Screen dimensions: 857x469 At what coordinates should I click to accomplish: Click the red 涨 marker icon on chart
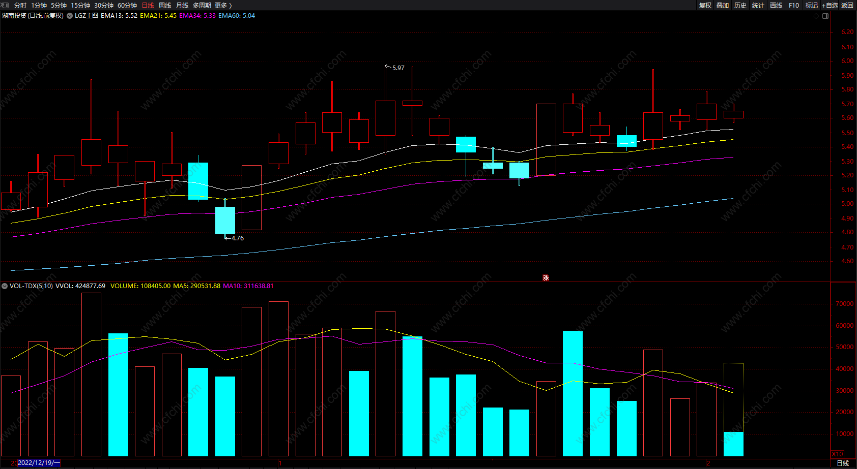[546, 278]
